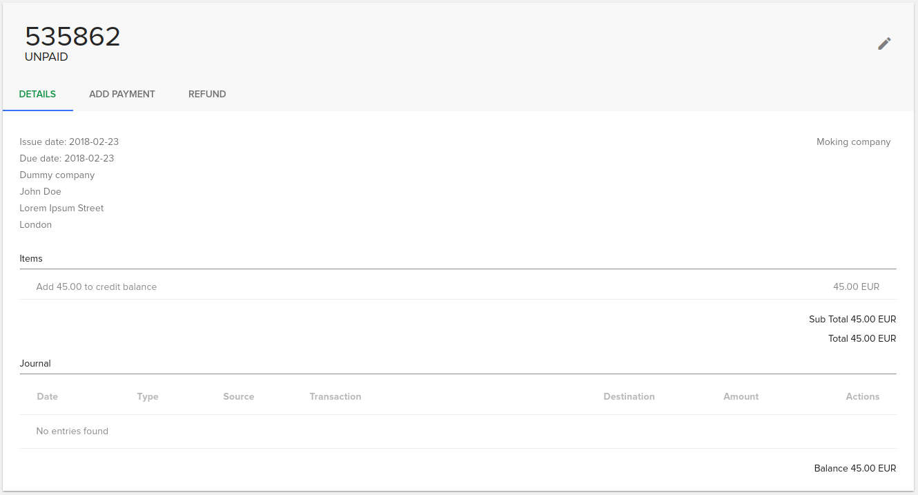
Task: Select the John Doe customer name
Action: [40, 191]
